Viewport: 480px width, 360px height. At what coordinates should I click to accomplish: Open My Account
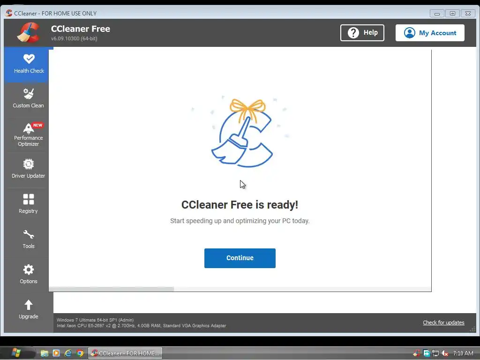[430, 33]
